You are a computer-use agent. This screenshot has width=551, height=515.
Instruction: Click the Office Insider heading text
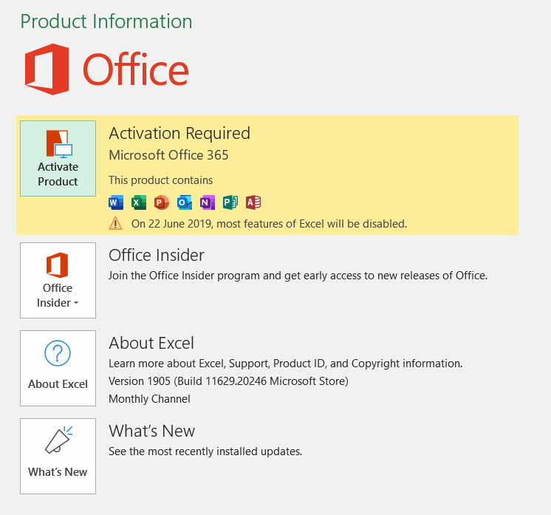point(157,255)
